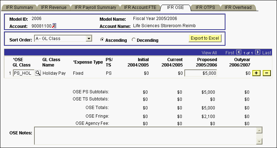The height and width of the screenshot is (148, 277).
Task: Click the OSE GL Class input field
Action: coord(23,73)
